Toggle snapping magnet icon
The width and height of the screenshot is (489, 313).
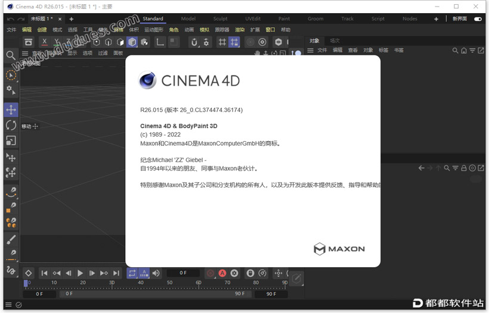pos(194,42)
